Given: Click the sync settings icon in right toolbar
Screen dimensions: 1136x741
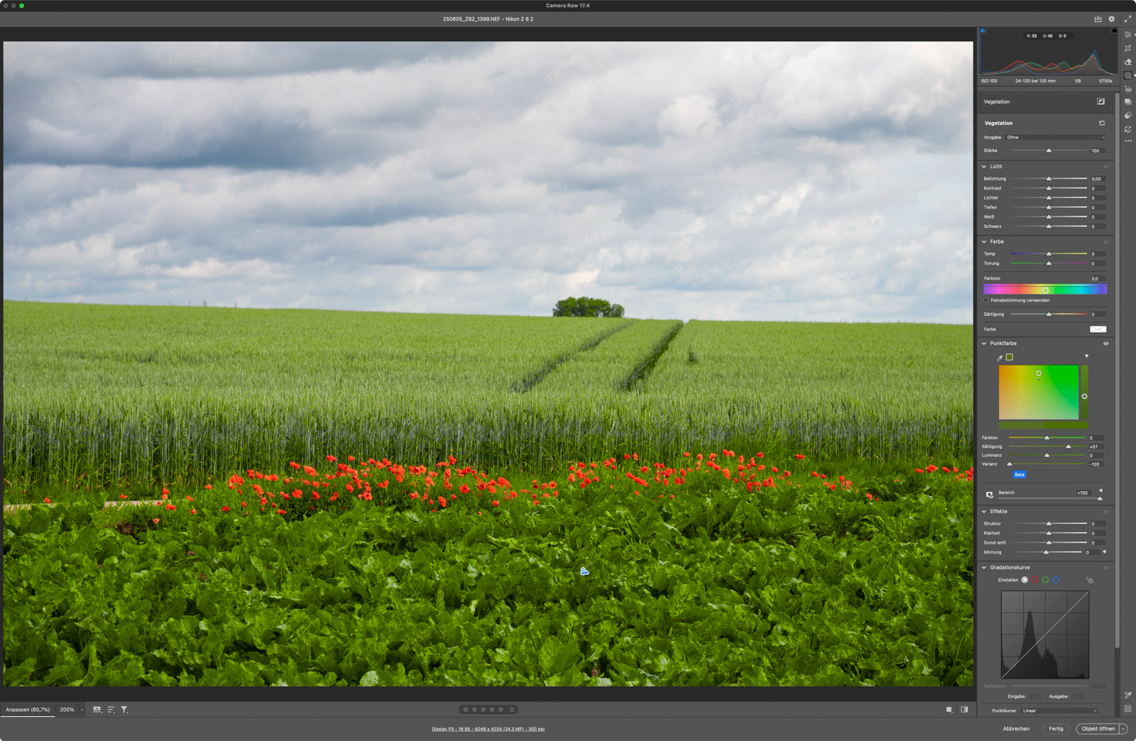Looking at the screenshot, I should [x=1127, y=129].
